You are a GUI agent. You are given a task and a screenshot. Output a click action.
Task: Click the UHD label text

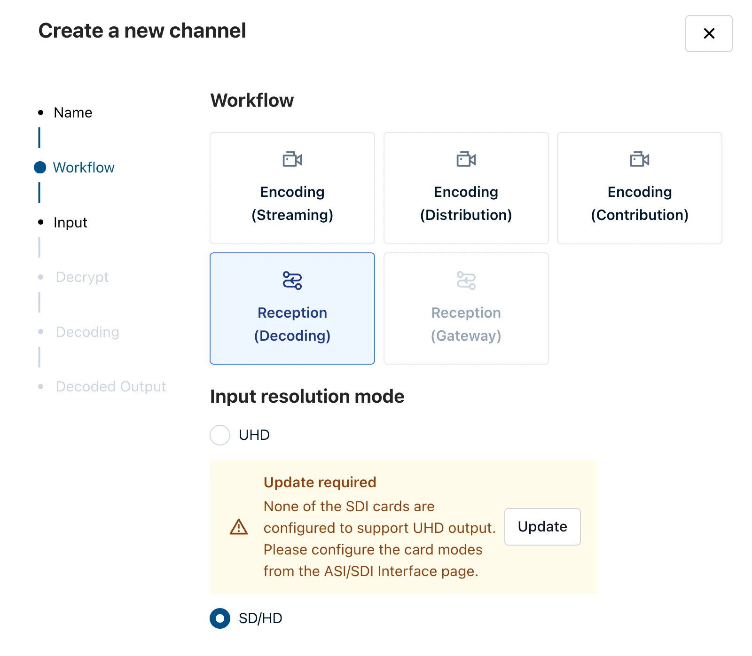click(254, 435)
